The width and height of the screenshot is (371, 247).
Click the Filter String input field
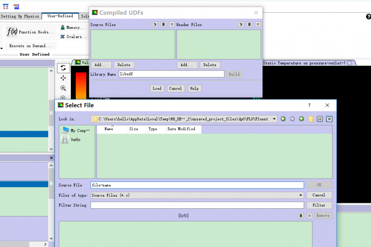[197, 205]
